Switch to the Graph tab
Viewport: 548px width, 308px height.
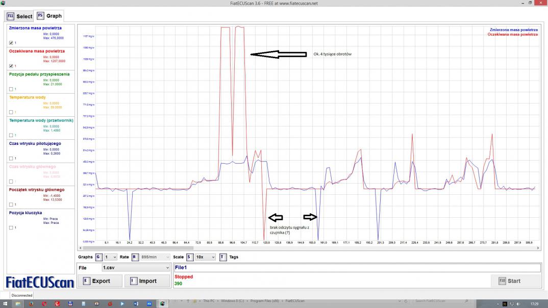[49, 16]
